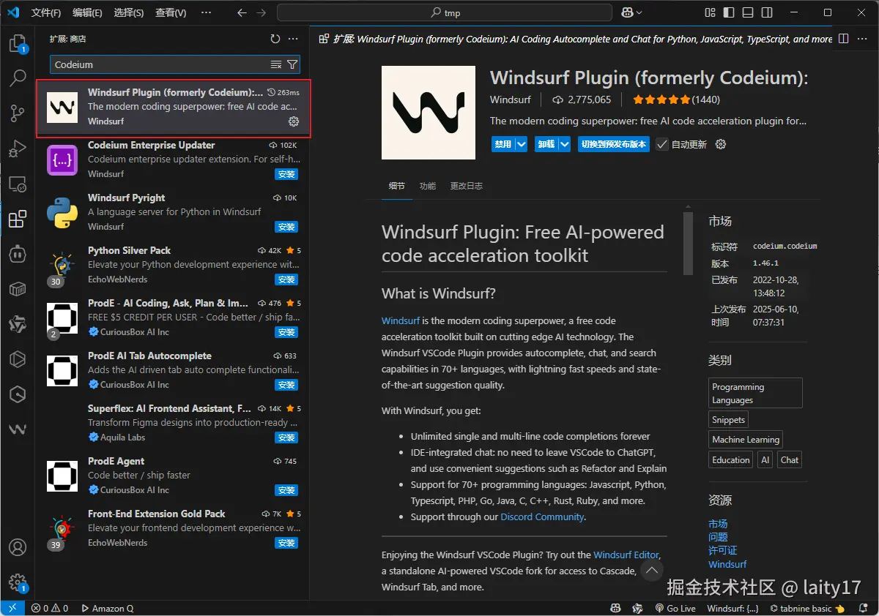
Task: Click tabnine basic in status bar
Action: [808, 608]
